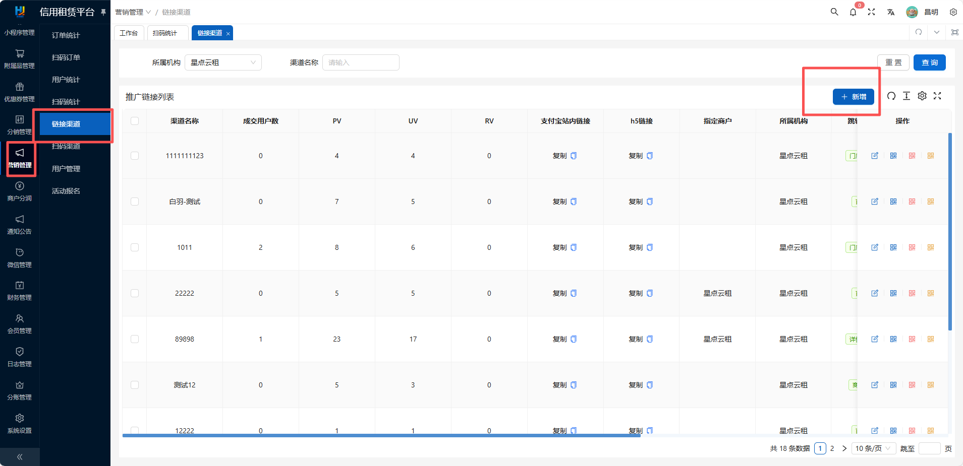Tick the checkbox for row 22222

point(135,293)
